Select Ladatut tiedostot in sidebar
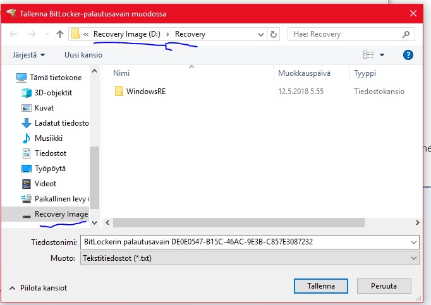The image size is (431, 305). pos(61,123)
